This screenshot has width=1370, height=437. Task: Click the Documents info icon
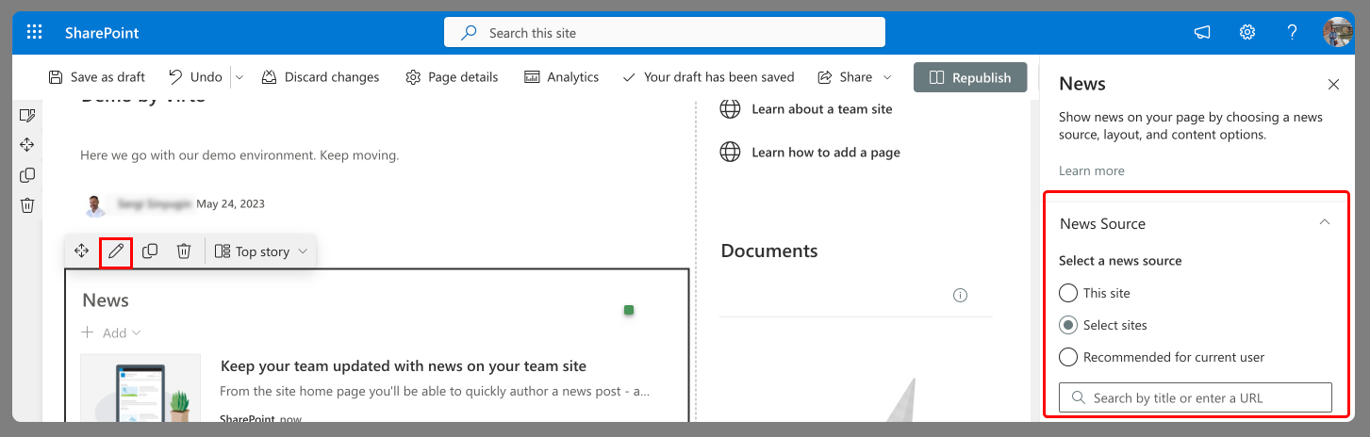pos(960,295)
